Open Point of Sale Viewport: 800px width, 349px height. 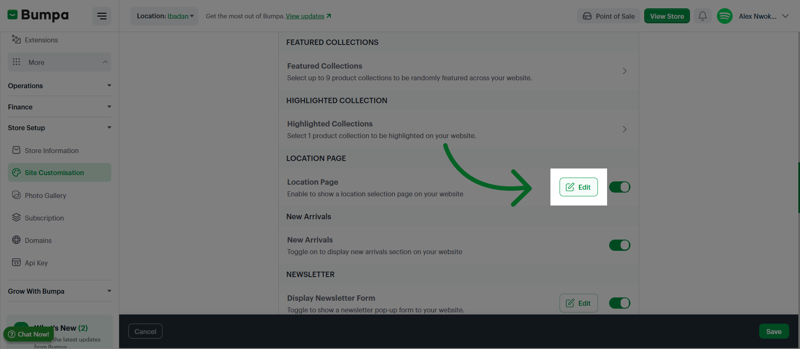click(x=608, y=16)
